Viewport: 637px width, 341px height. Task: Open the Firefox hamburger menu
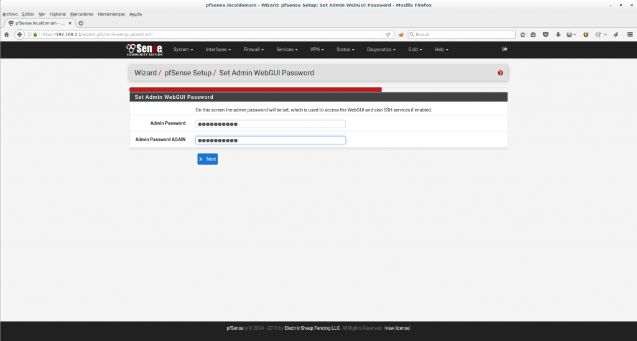[629, 34]
